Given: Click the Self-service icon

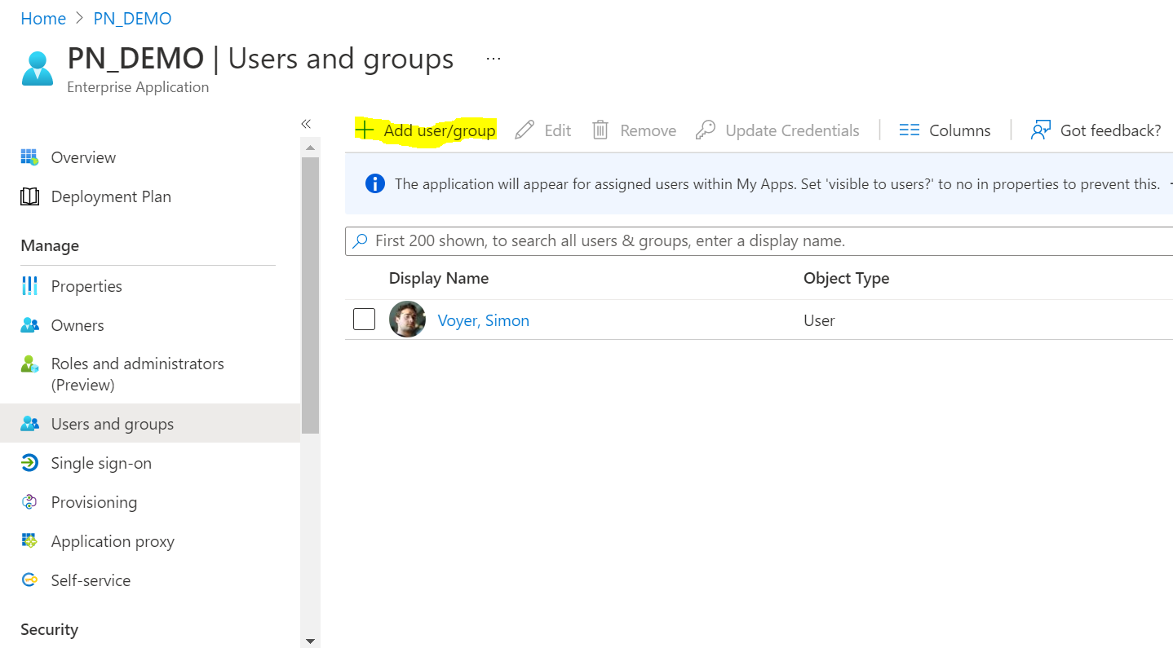Looking at the screenshot, I should click(29, 580).
